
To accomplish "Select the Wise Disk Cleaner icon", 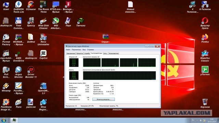I will click(43, 23).
